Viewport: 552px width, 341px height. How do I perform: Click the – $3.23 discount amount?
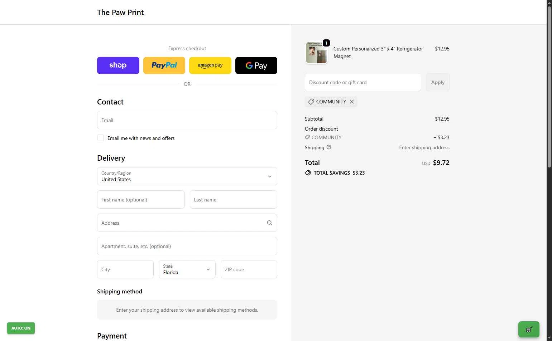[441, 137]
